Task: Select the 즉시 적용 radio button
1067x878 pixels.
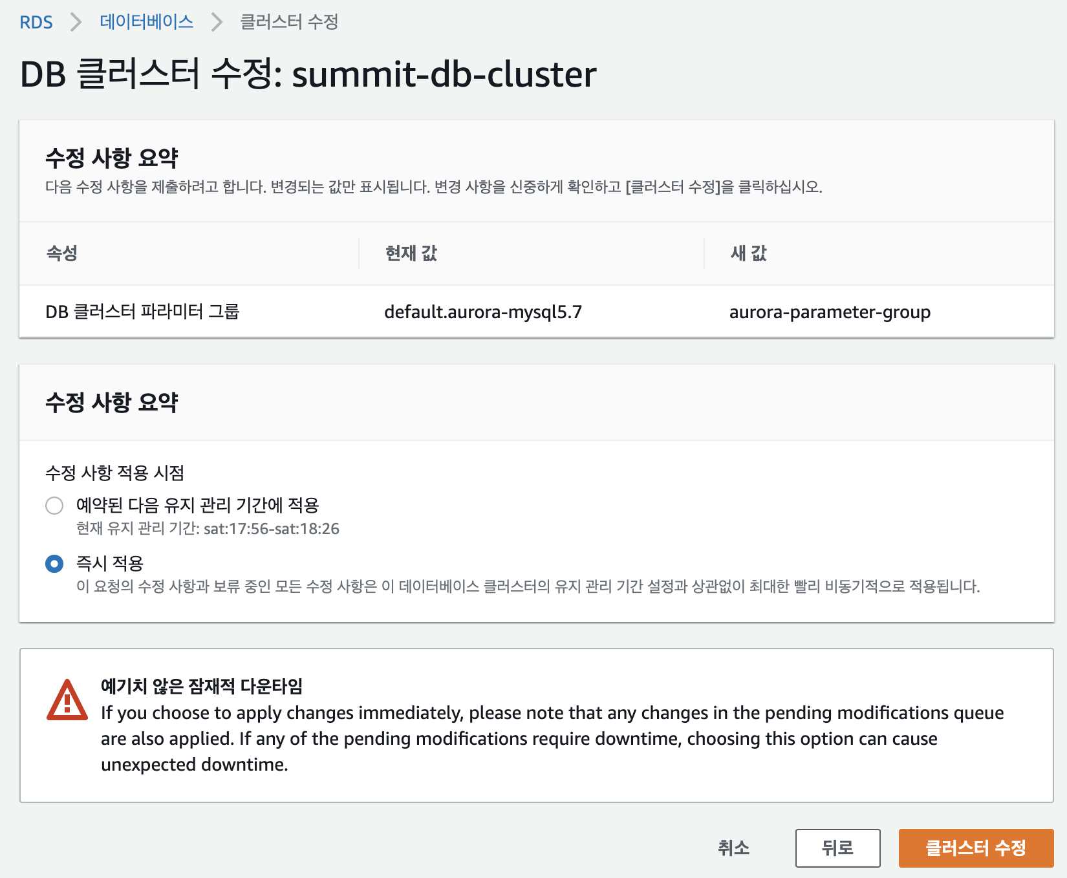Action: coord(54,564)
